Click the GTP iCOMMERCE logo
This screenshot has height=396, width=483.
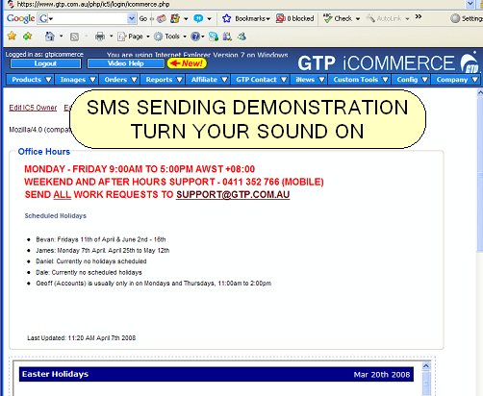pos(388,62)
